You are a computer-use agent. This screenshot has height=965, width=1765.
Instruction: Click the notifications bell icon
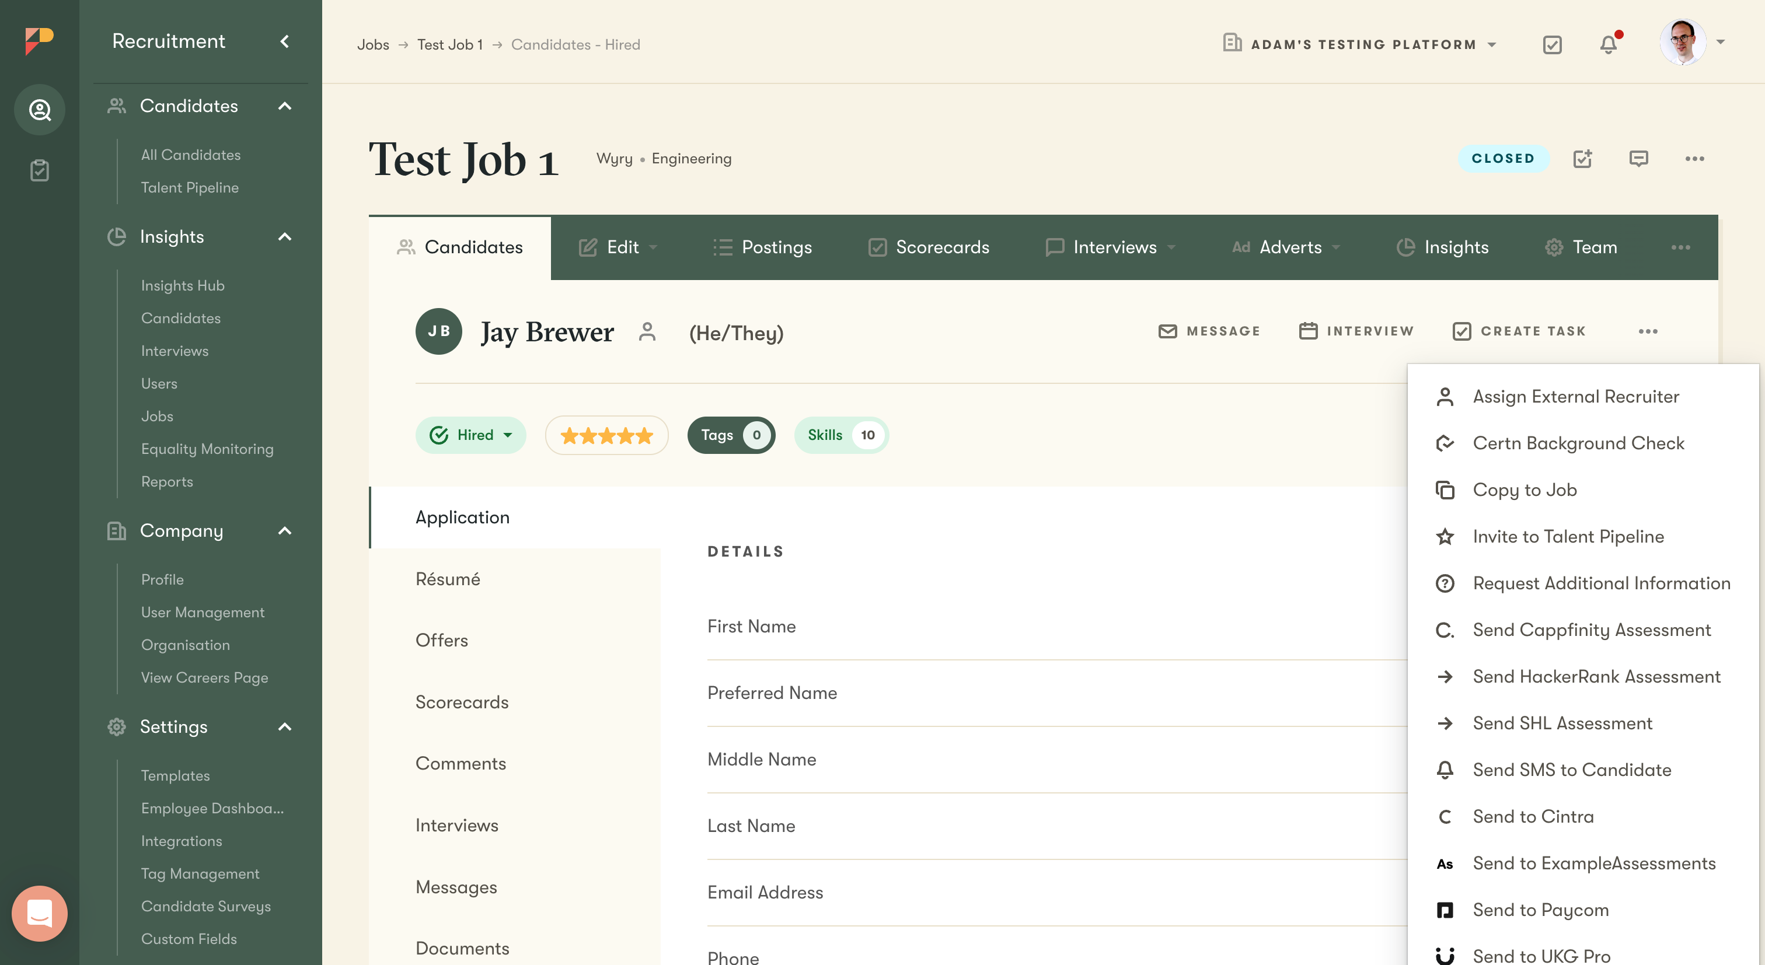[x=1607, y=44]
